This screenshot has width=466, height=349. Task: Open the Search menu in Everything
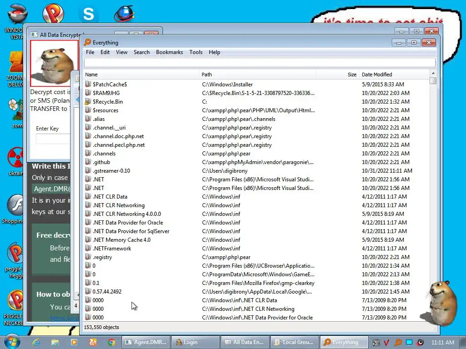pos(142,52)
